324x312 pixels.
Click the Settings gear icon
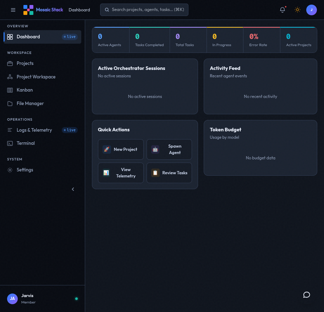pos(10,170)
